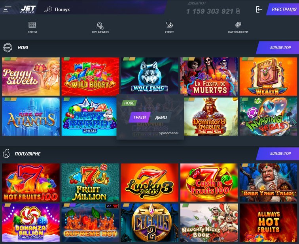Click the flame icon beside Популярне
This screenshot has width=299, height=244.
click(6, 154)
